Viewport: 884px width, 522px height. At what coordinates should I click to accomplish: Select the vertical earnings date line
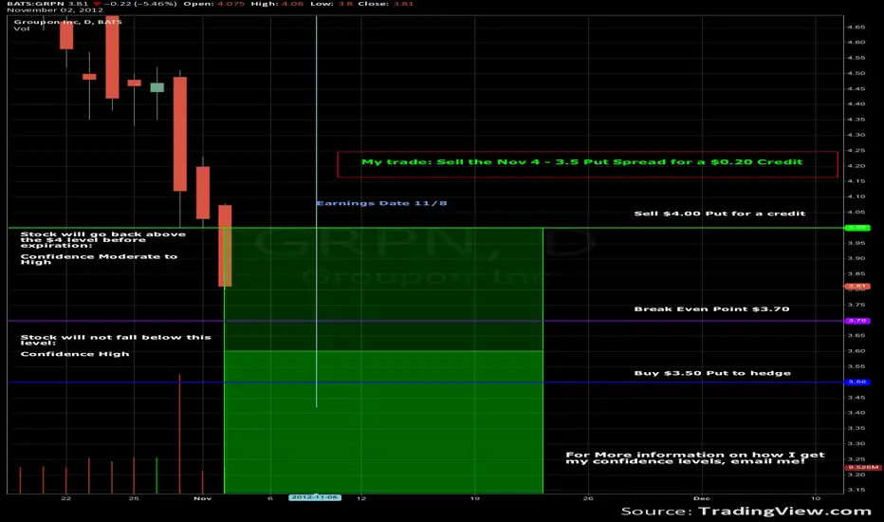click(x=316, y=212)
